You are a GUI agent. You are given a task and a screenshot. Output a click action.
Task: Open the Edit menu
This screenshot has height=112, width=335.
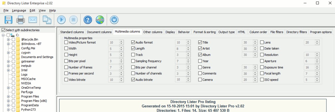pos(33,10)
